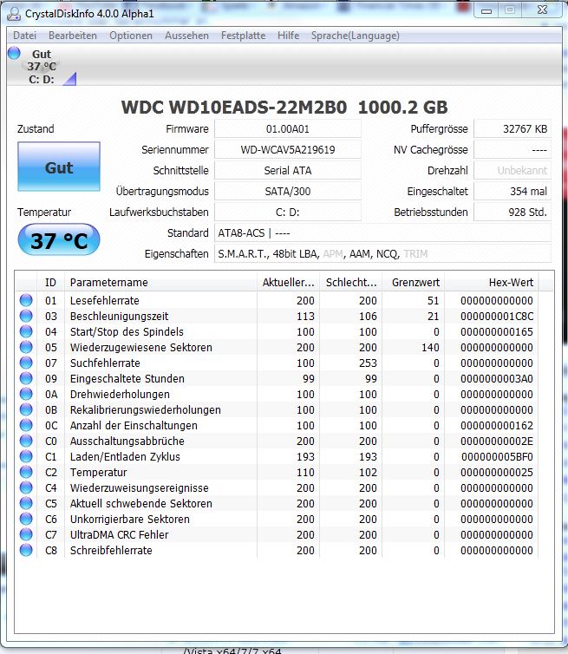Click the status orb for Beschleunigungszeit row
This screenshot has height=654, width=568.
[26, 316]
